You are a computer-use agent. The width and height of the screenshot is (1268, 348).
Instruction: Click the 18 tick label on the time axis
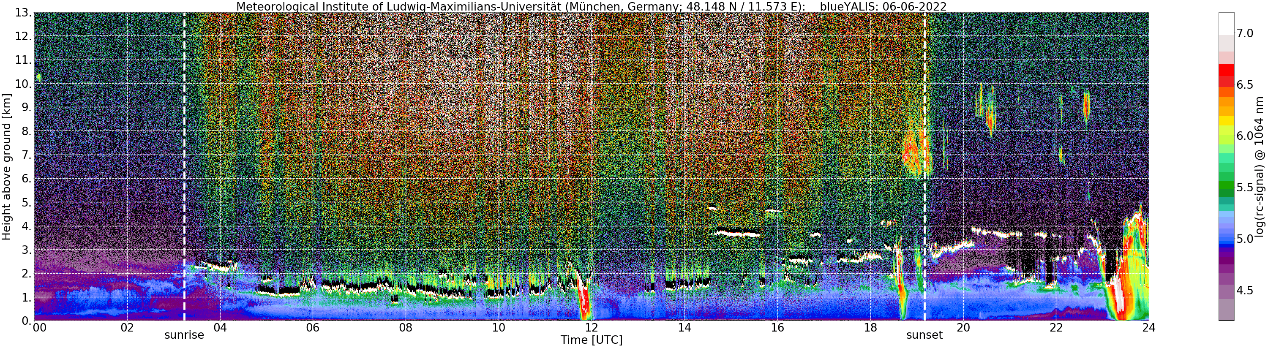point(870,328)
